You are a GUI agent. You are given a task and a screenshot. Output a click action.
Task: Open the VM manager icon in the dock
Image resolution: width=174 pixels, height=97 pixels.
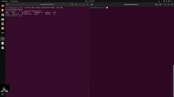(2, 33)
